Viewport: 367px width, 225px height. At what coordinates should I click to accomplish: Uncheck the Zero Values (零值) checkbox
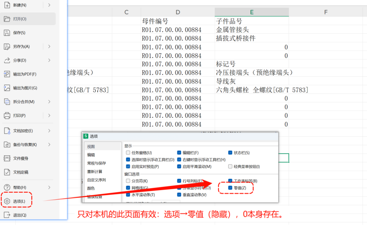(230, 188)
